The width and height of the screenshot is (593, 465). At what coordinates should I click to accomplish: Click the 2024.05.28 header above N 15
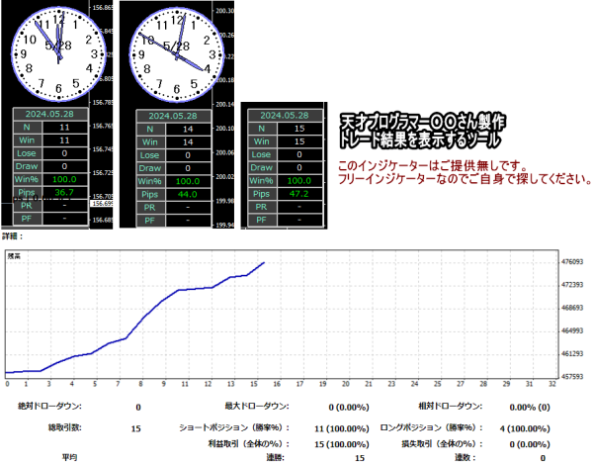(285, 115)
